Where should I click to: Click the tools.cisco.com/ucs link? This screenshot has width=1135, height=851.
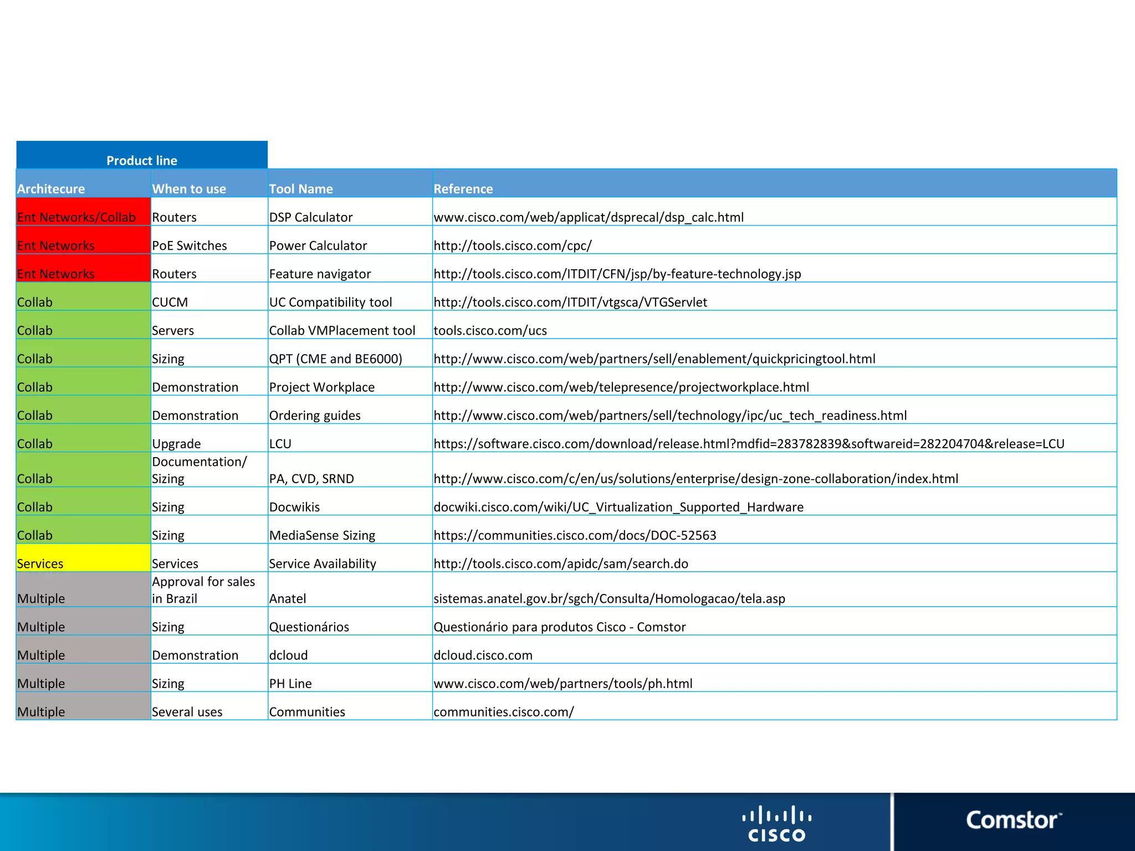pyautogui.click(x=490, y=331)
